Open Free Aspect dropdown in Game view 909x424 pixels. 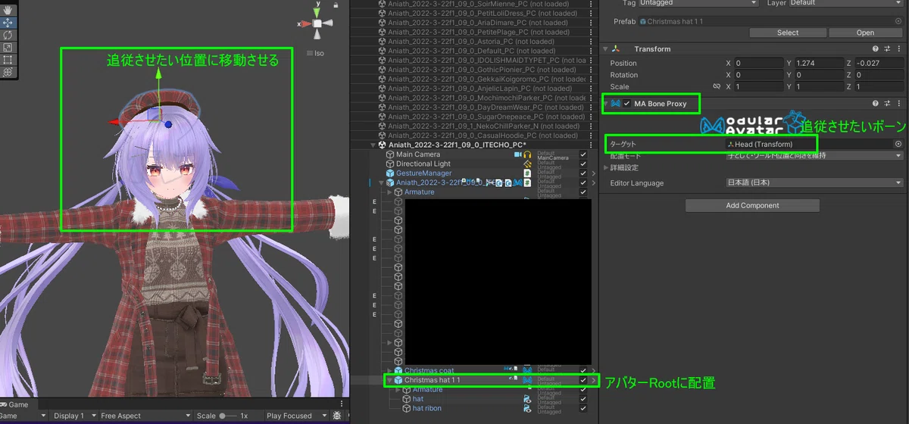click(x=144, y=416)
